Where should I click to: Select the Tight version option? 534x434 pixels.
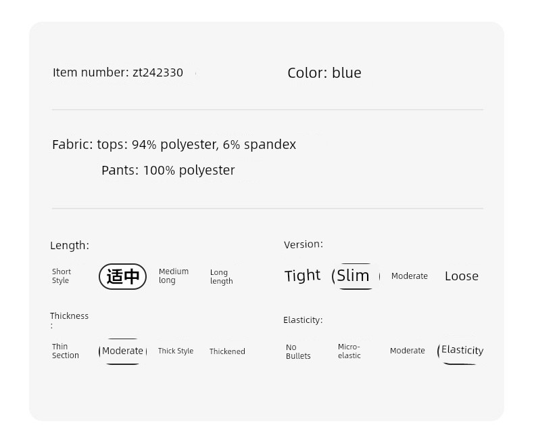302,276
